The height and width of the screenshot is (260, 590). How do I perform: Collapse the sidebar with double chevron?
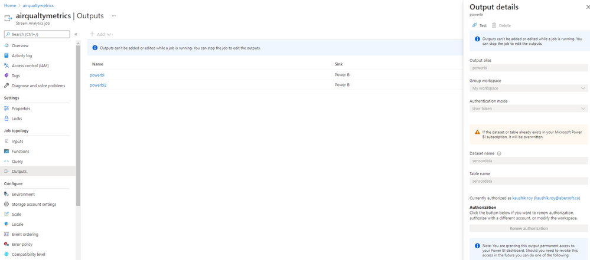pyautogui.click(x=76, y=34)
